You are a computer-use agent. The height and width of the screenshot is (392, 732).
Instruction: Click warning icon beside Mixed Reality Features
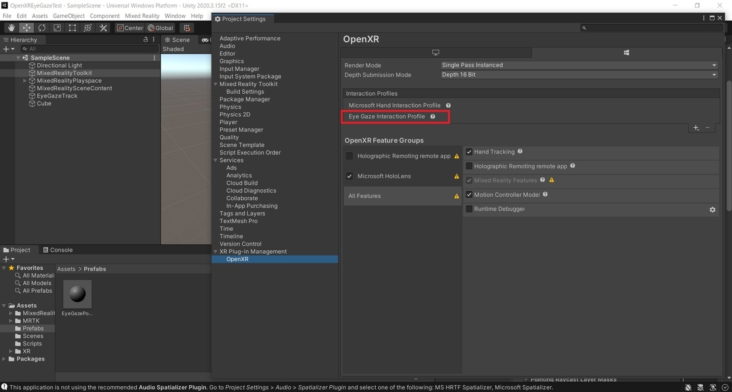click(x=552, y=180)
